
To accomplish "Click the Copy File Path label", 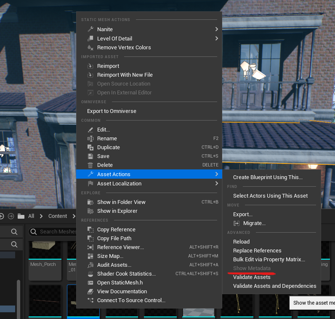I will point(114,239).
